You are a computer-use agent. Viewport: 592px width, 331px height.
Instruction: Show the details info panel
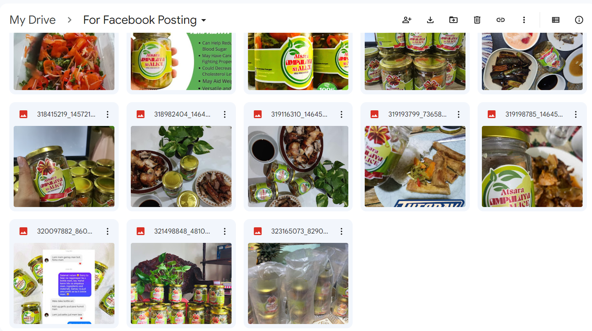click(x=579, y=20)
